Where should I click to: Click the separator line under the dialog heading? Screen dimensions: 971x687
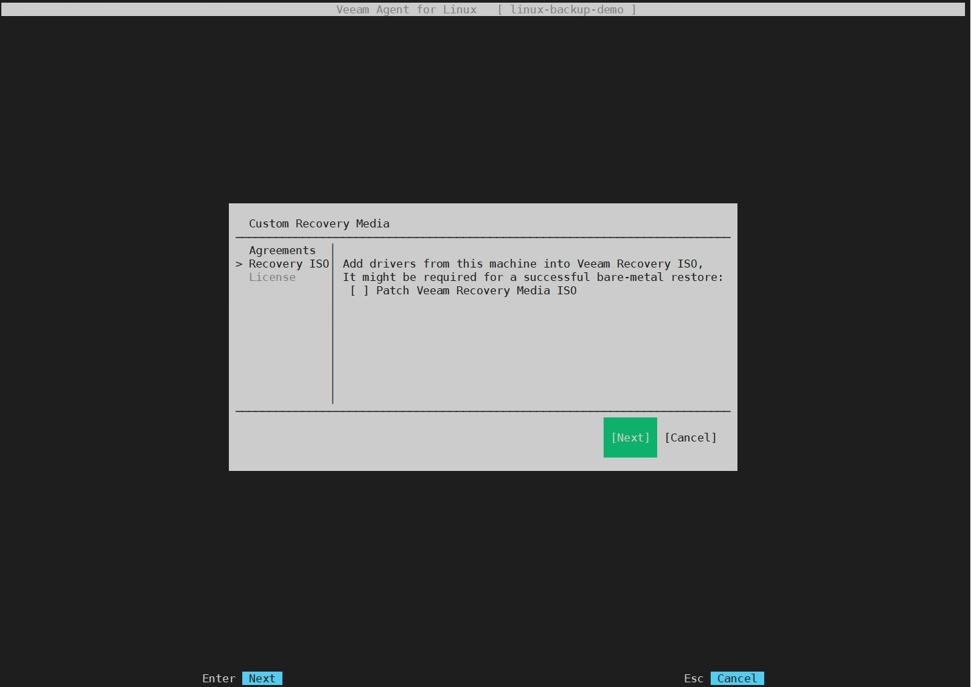coord(482,237)
